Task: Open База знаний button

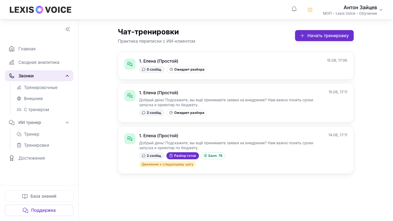Action: point(39,196)
